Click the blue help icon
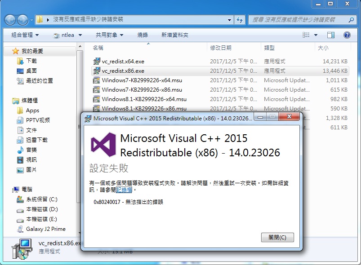Viewport: 361px width, 265px height. pyautogui.click(x=347, y=35)
